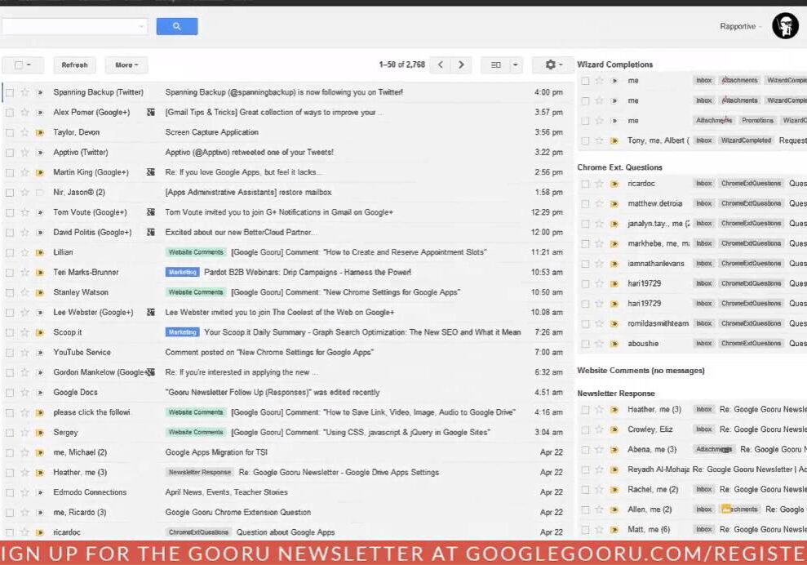Open the Wizard Completions section header
807x565 pixels.
pyautogui.click(x=614, y=65)
